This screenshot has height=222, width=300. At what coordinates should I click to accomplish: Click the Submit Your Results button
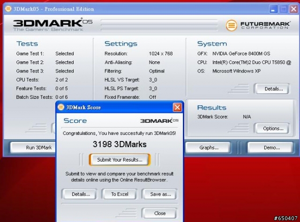(x=120, y=160)
